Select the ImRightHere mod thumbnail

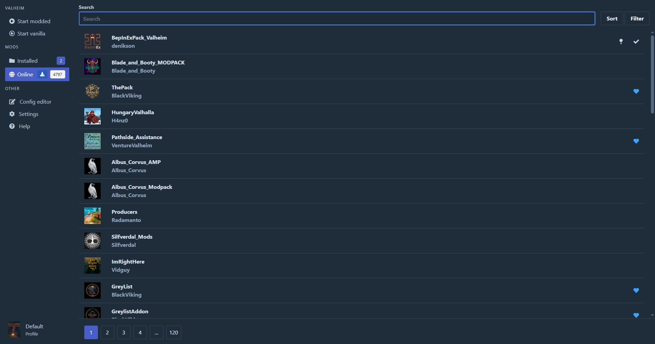tap(92, 266)
